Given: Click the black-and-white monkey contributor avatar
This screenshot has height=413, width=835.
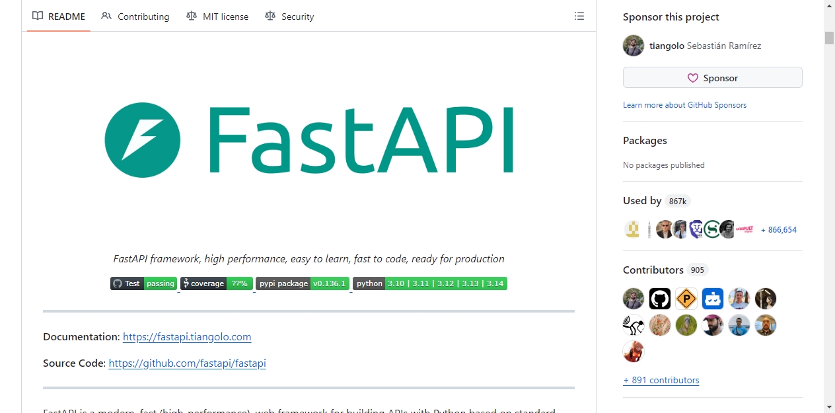Looking at the screenshot, I should pos(634,325).
